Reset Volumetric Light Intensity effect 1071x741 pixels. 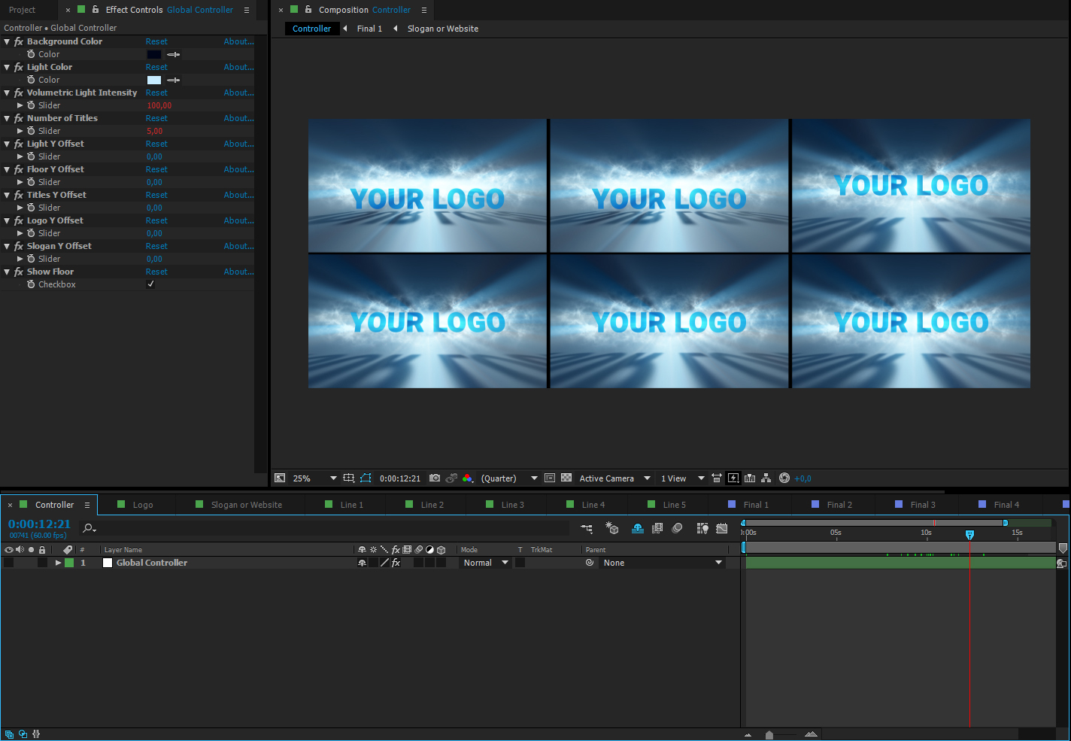(156, 93)
